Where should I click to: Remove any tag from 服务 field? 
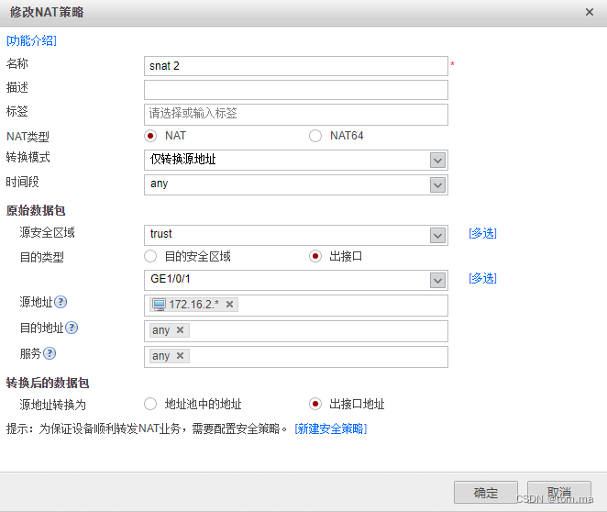coord(180,355)
